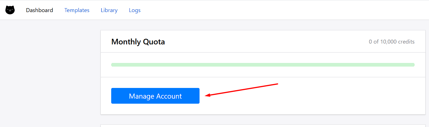Screen dimensions: 429x127
Task: Open the Library link
Action: [x=109, y=10]
